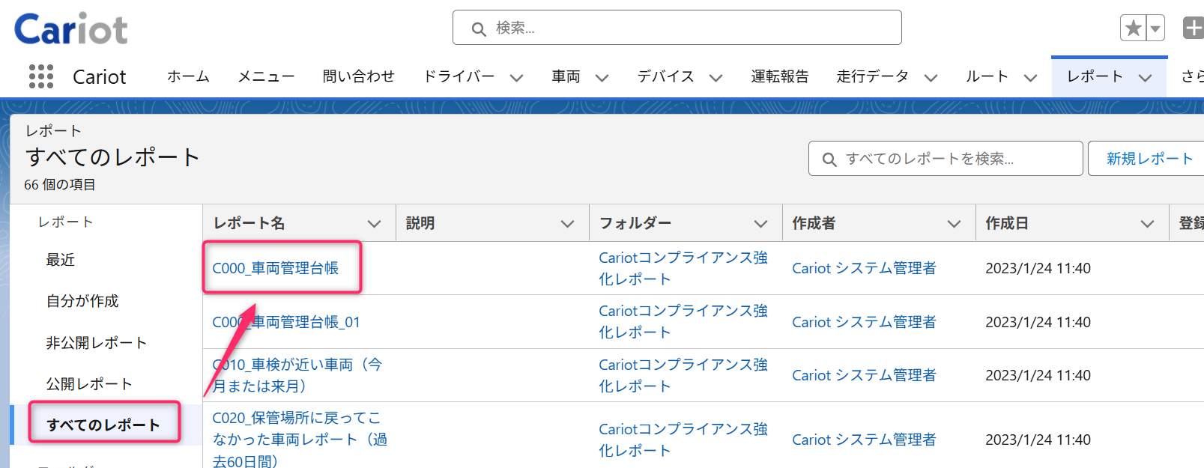Sort by 作成日 column header
Viewport: 1204px width, 468px height.
tap(1007, 223)
